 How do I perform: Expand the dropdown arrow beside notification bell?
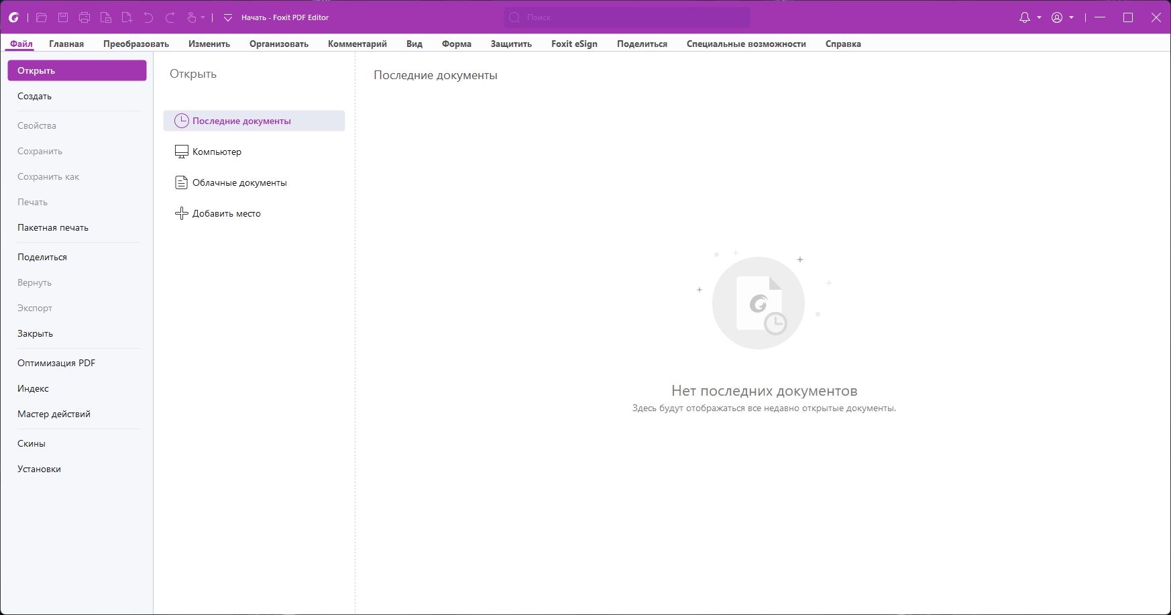point(1039,17)
